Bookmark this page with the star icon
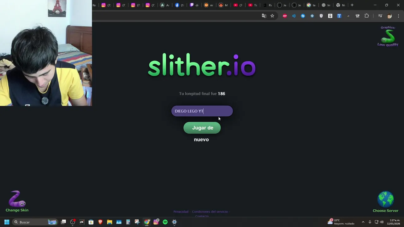 point(272,16)
